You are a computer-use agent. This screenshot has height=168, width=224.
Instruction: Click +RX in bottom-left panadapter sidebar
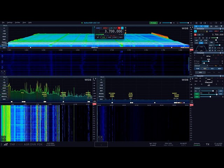pyautogui.click(x=4, y=82)
